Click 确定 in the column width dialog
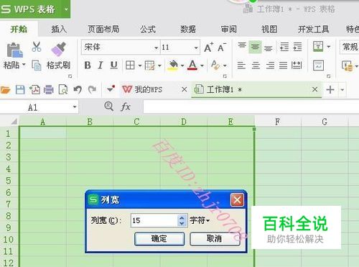Image resolution: width=359 pixels, height=267 pixels. pyautogui.click(x=159, y=239)
